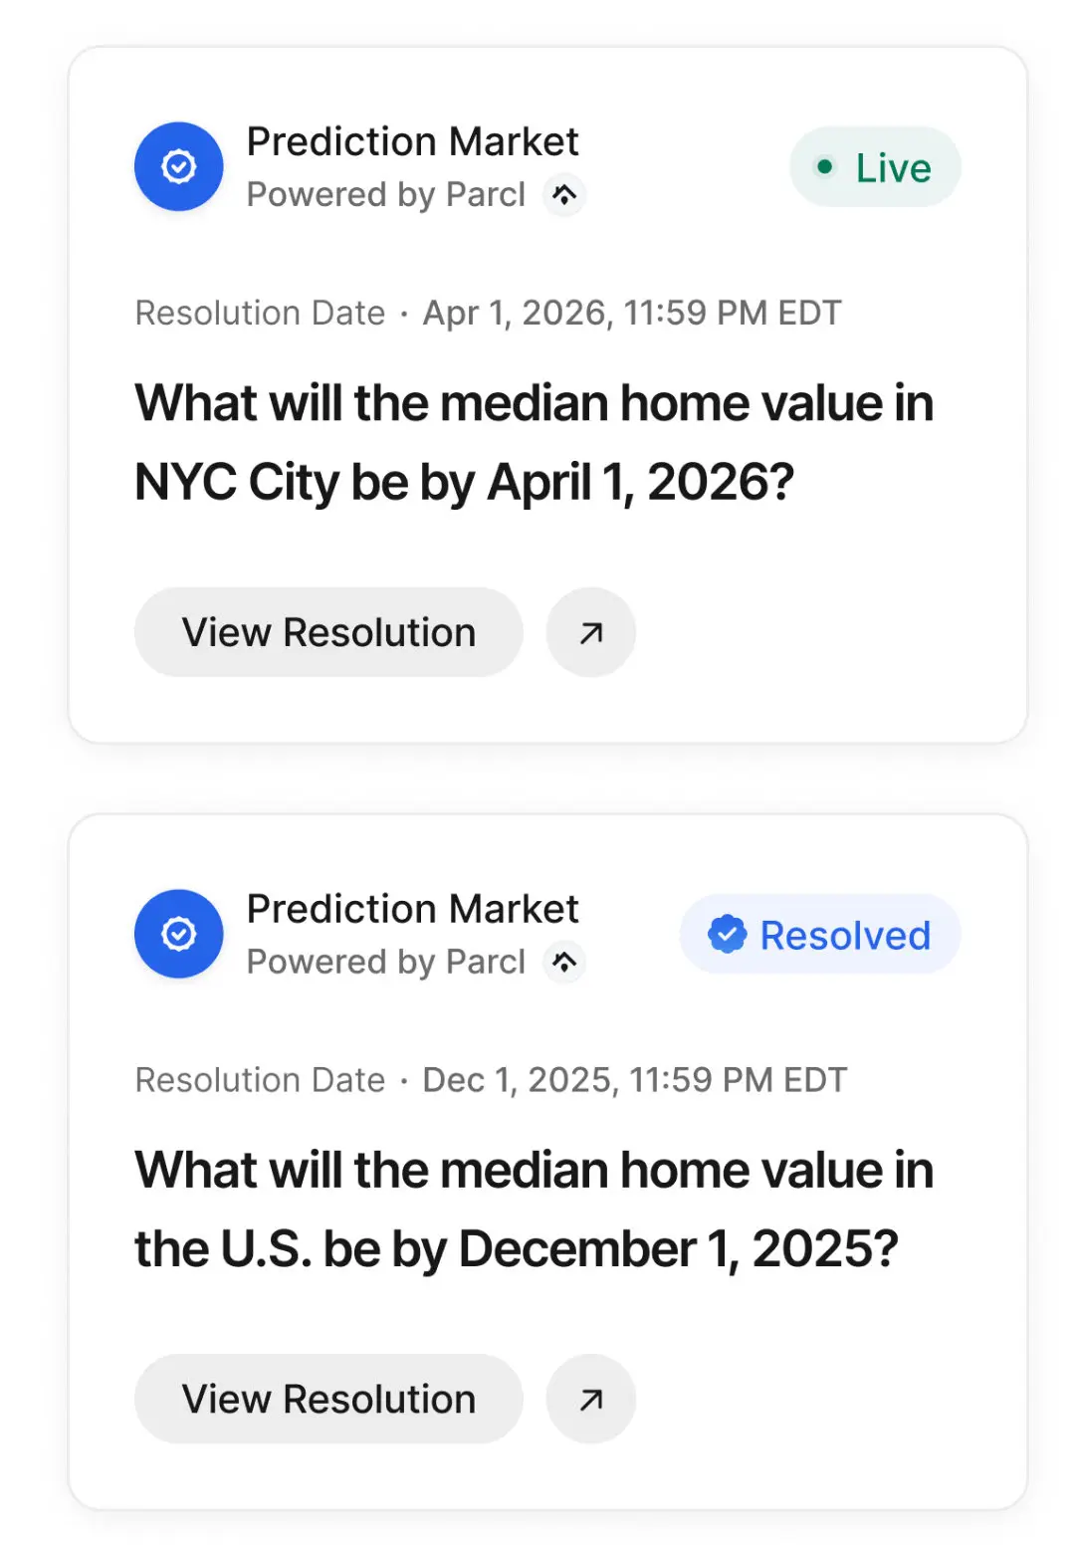This screenshot has width=1077, height=1546.
Task: Click the green dot in the Live badge
Action: (824, 167)
